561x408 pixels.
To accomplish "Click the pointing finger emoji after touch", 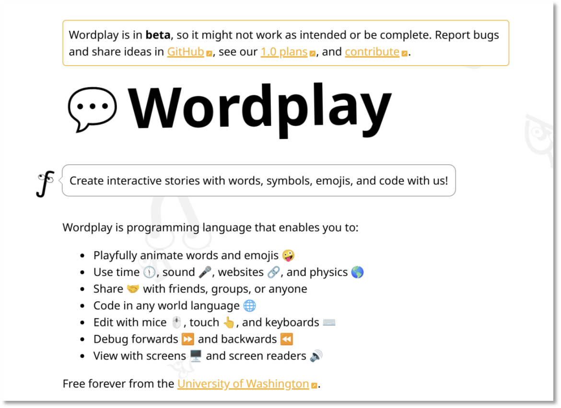I will (229, 322).
